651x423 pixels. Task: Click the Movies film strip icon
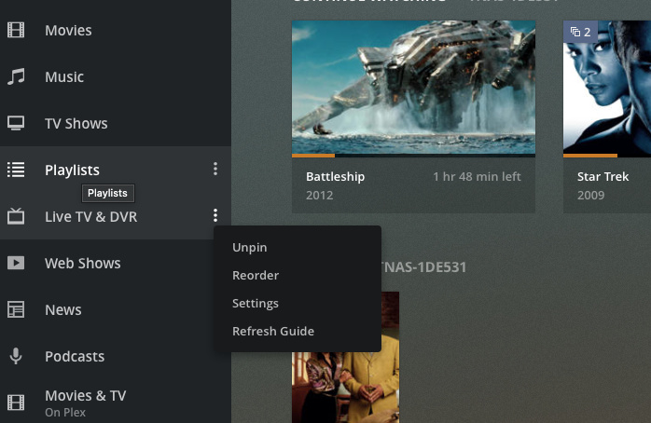(16, 30)
